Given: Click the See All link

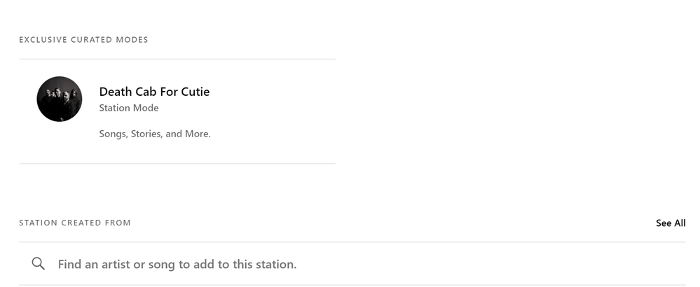Looking at the screenshot, I should pyautogui.click(x=671, y=223).
